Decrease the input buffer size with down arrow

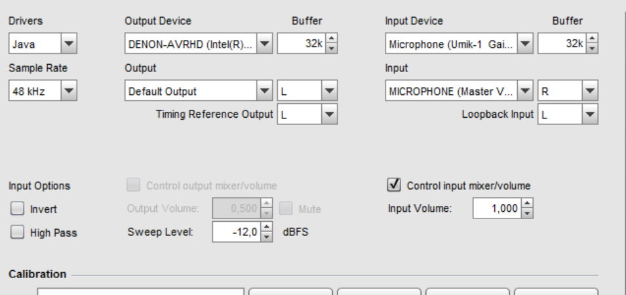593,50
